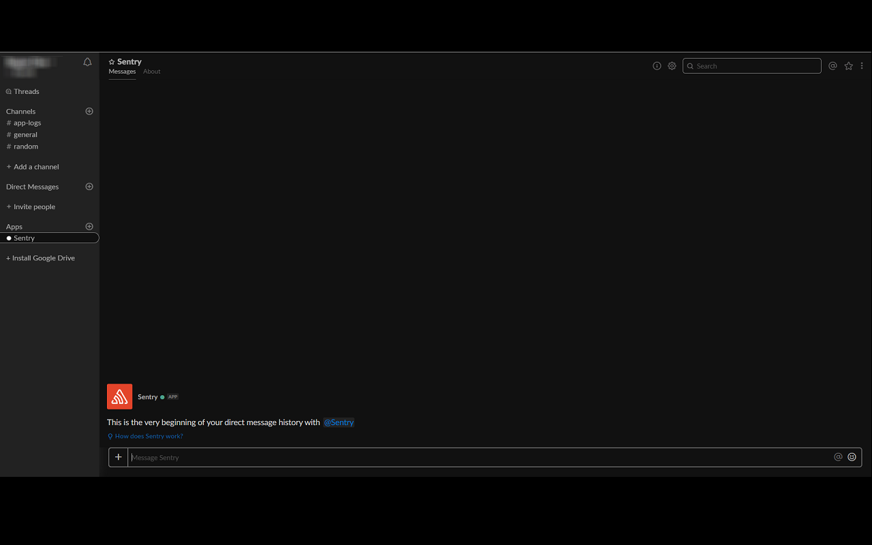Open more options vertical dots
Viewport: 872px width, 545px height.
[862, 66]
